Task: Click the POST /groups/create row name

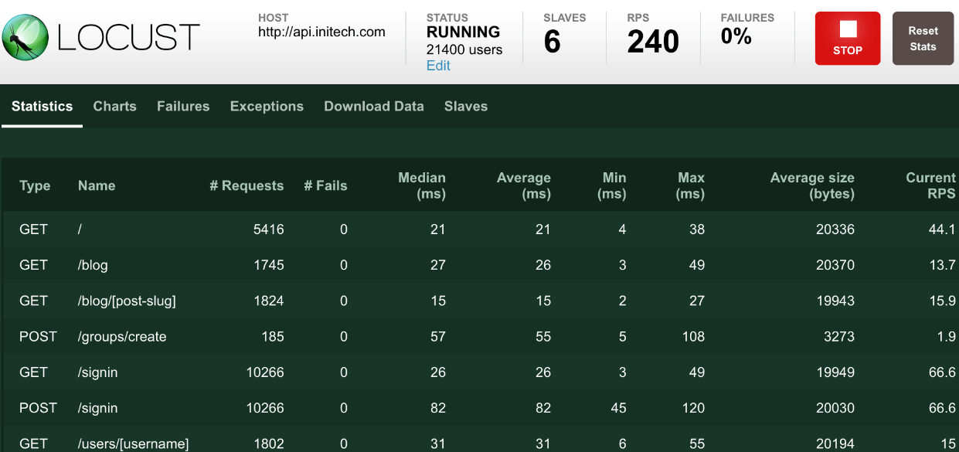Action: 122,337
